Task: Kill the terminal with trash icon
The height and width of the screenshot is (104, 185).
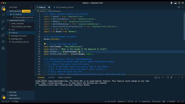Action: 171,77
